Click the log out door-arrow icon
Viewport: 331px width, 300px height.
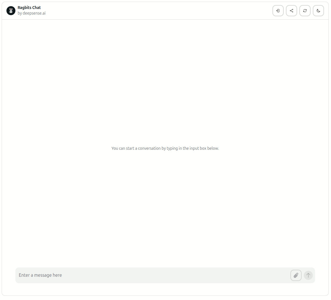click(x=278, y=11)
